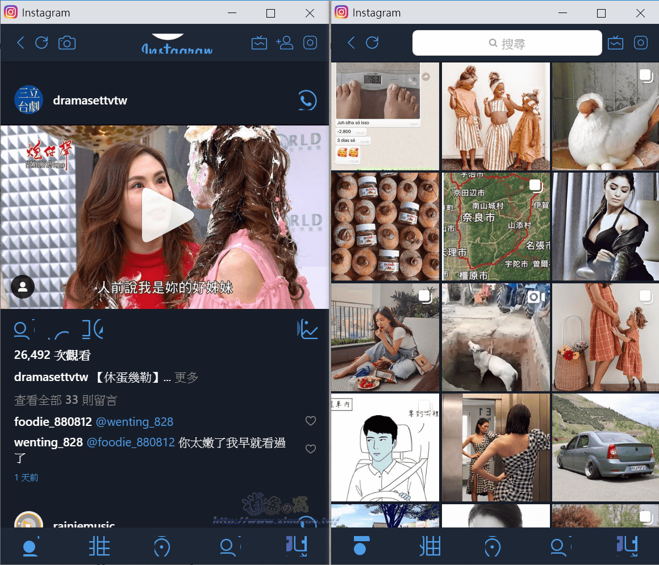Like the dramasettvtw post

tap(23, 329)
